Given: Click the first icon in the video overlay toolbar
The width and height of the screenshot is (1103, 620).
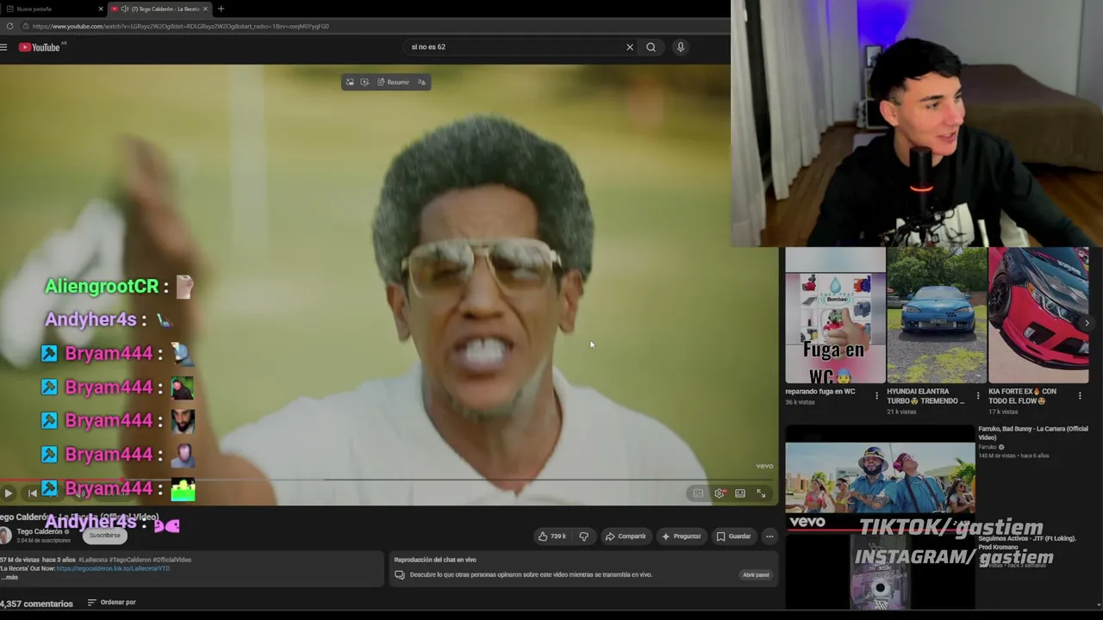Looking at the screenshot, I should click(350, 82).
